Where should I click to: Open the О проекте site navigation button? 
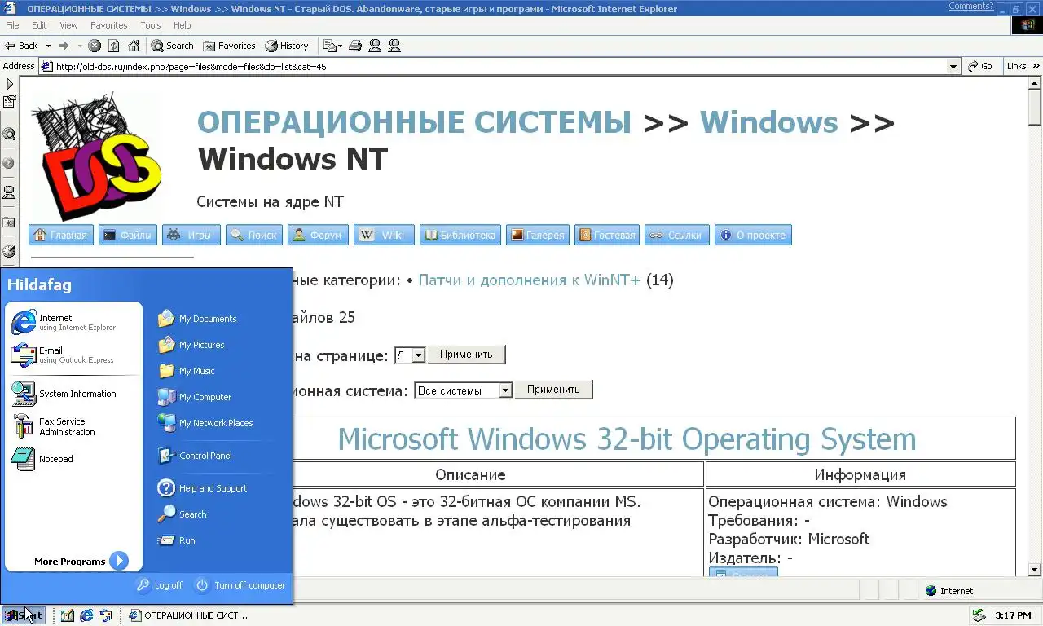753,235
